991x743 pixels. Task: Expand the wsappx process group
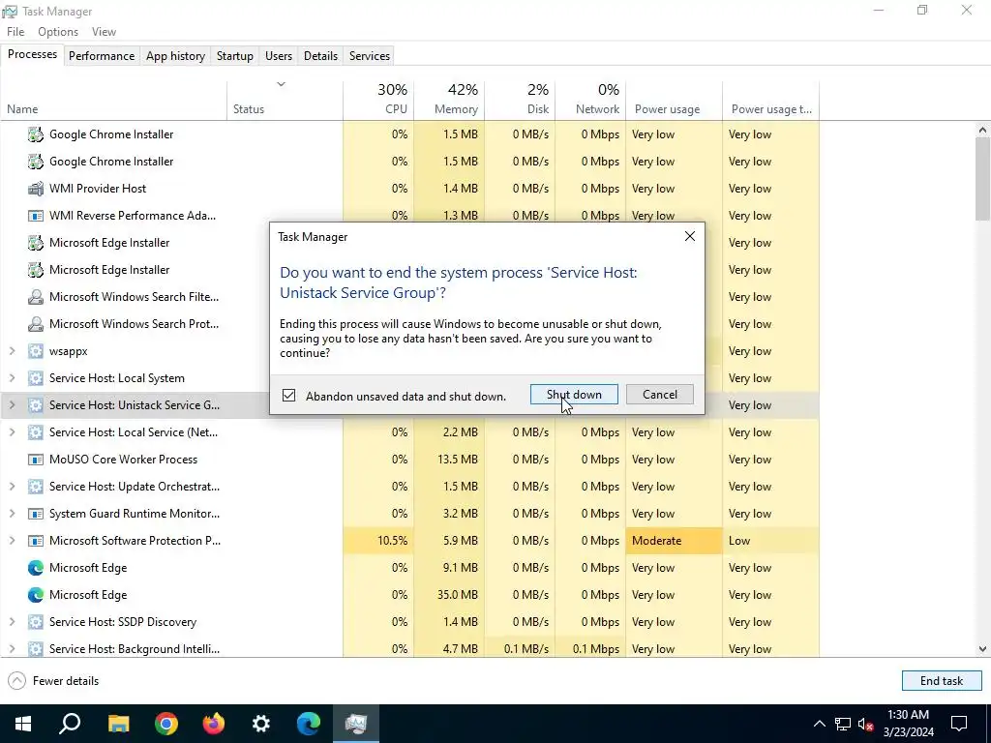point(12,350)
